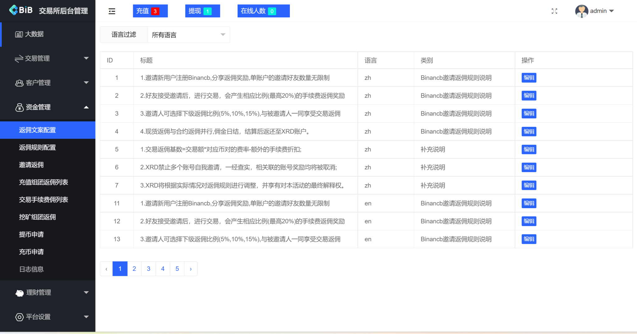The image size is (637, 334).
Task: Click the 充值 recharge button
Action: point(150,11)
